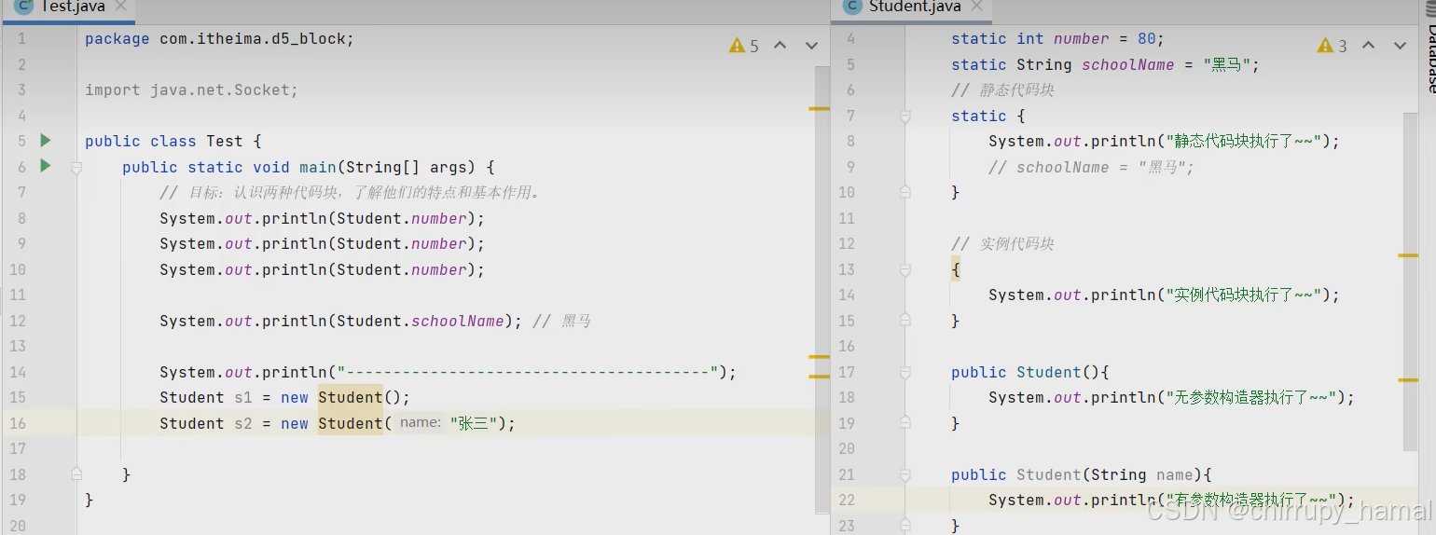This screenshot has height=535, width=1436.
Task: Switch to the Test.java tab
Action: [71, 7]
